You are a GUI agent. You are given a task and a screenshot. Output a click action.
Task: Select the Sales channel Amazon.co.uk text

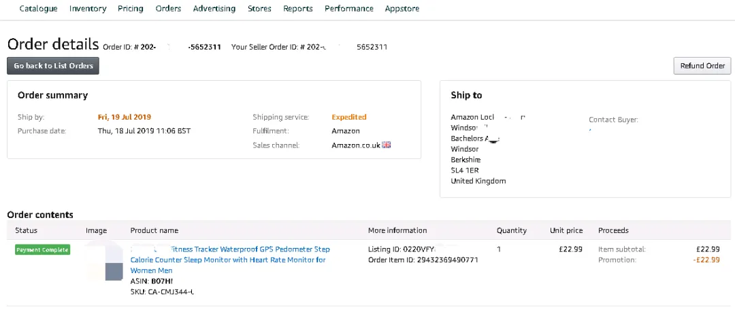click(356, 145)
